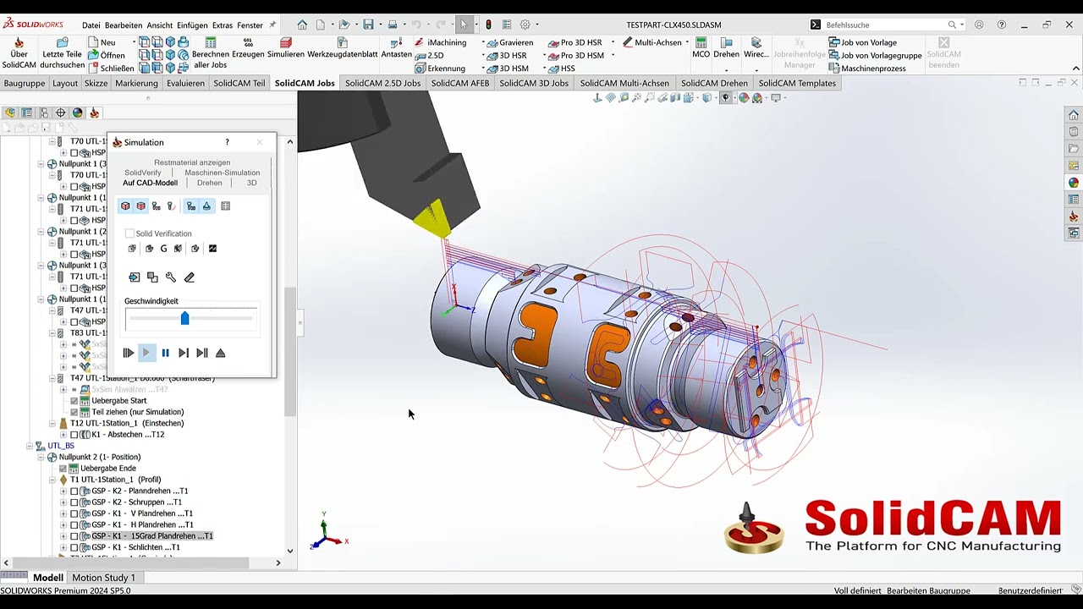Viewport: 1083px width, 609px height.
Task: Toggle the Solid Verification checkbox
Action: 129,233
